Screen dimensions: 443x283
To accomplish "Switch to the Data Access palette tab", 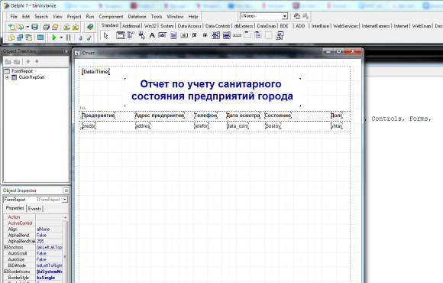I will (189, 26).
